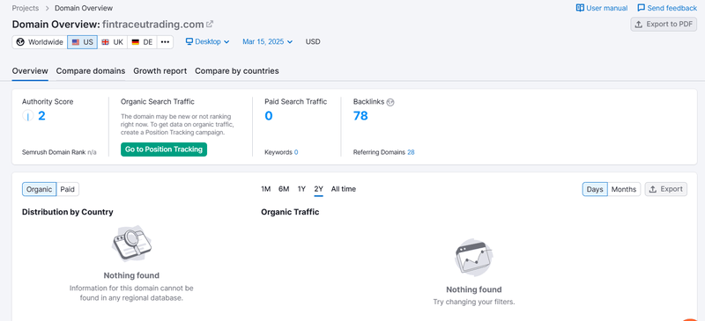Screen dimensions: 705x321
Task: Click the Desktop monitor icon
Action: click(189, 41)
